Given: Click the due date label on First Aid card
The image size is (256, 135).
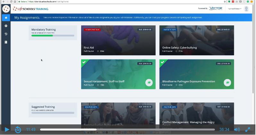Looking at the screenshot, I should (x=145, y=30).
